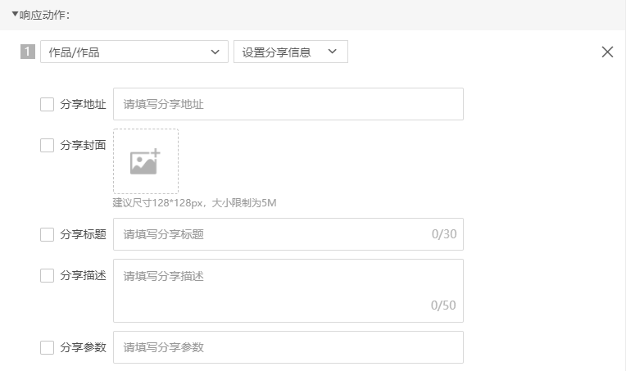626x371 pixels.
Task: Enable the 分享标题 checkbox
Action: [47, 234]
